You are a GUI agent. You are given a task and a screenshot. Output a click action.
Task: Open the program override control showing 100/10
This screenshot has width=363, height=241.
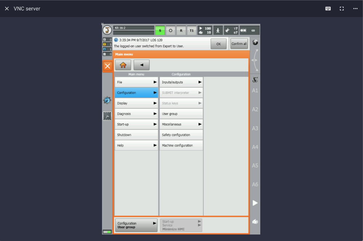[x=204, y=30]
